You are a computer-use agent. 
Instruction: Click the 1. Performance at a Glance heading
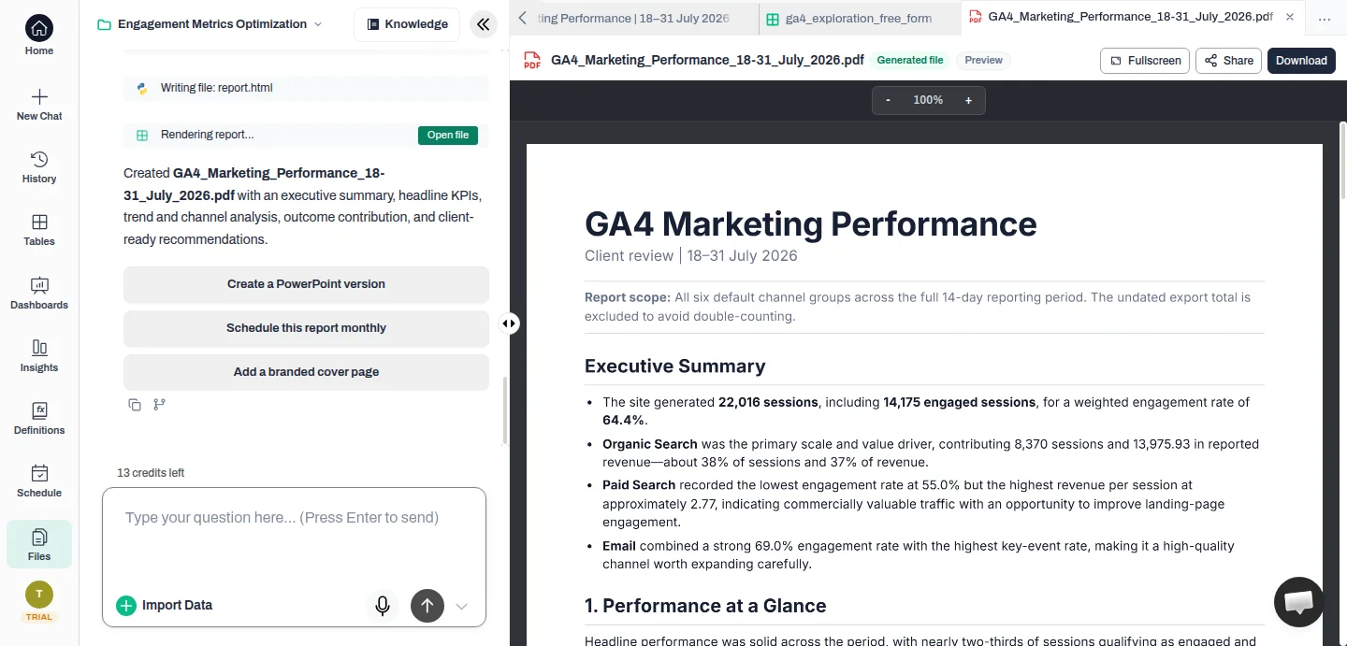point(705,606)
